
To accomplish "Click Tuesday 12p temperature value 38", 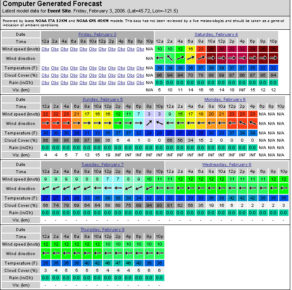I will [108, 198].
